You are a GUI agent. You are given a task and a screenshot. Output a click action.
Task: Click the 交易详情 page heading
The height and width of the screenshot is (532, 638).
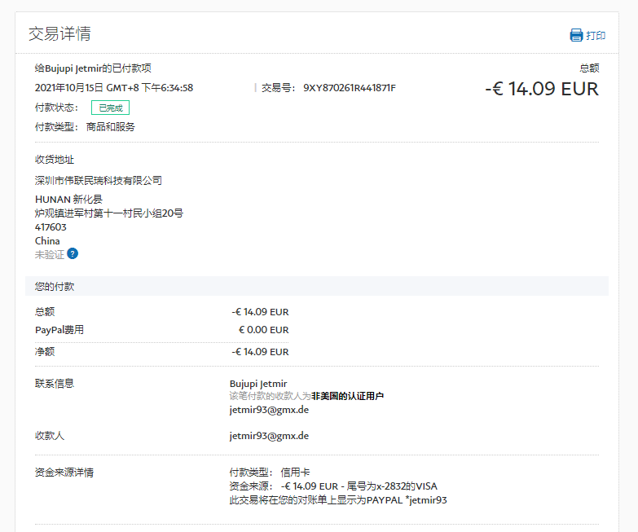click(59, 33)
